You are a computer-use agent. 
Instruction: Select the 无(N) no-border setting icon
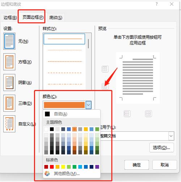click(9, 41)
